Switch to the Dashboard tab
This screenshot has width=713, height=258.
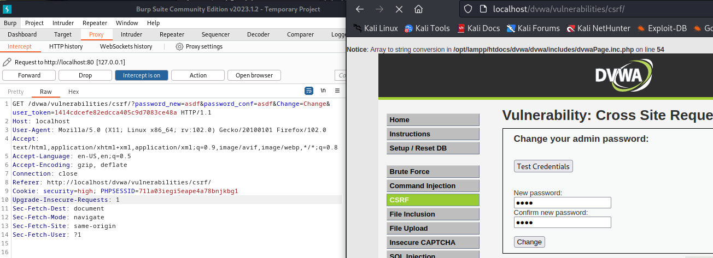pos(22,34)
